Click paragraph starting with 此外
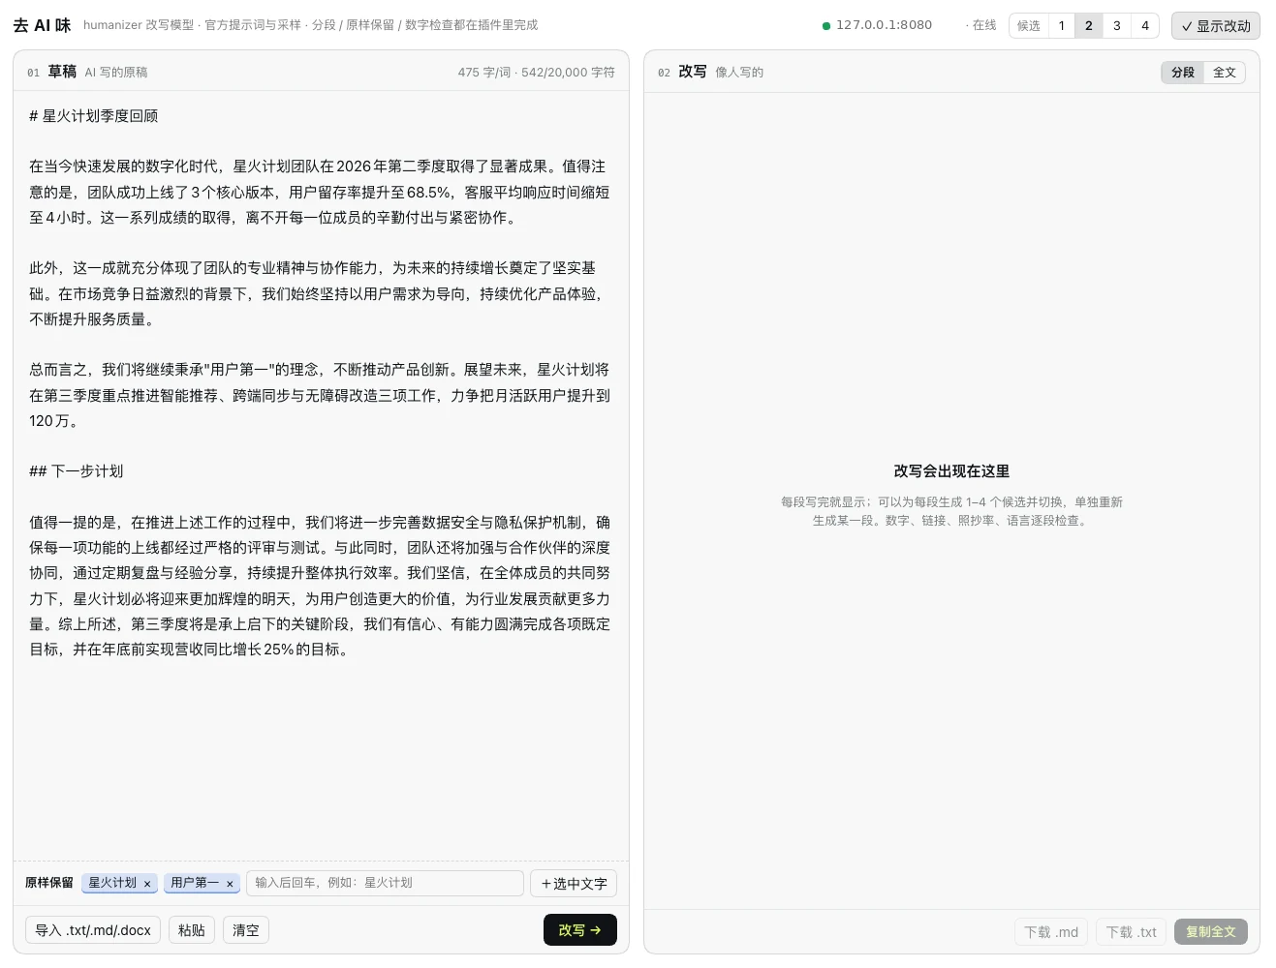The image size is (1276, 968). (x=319, y=293)
